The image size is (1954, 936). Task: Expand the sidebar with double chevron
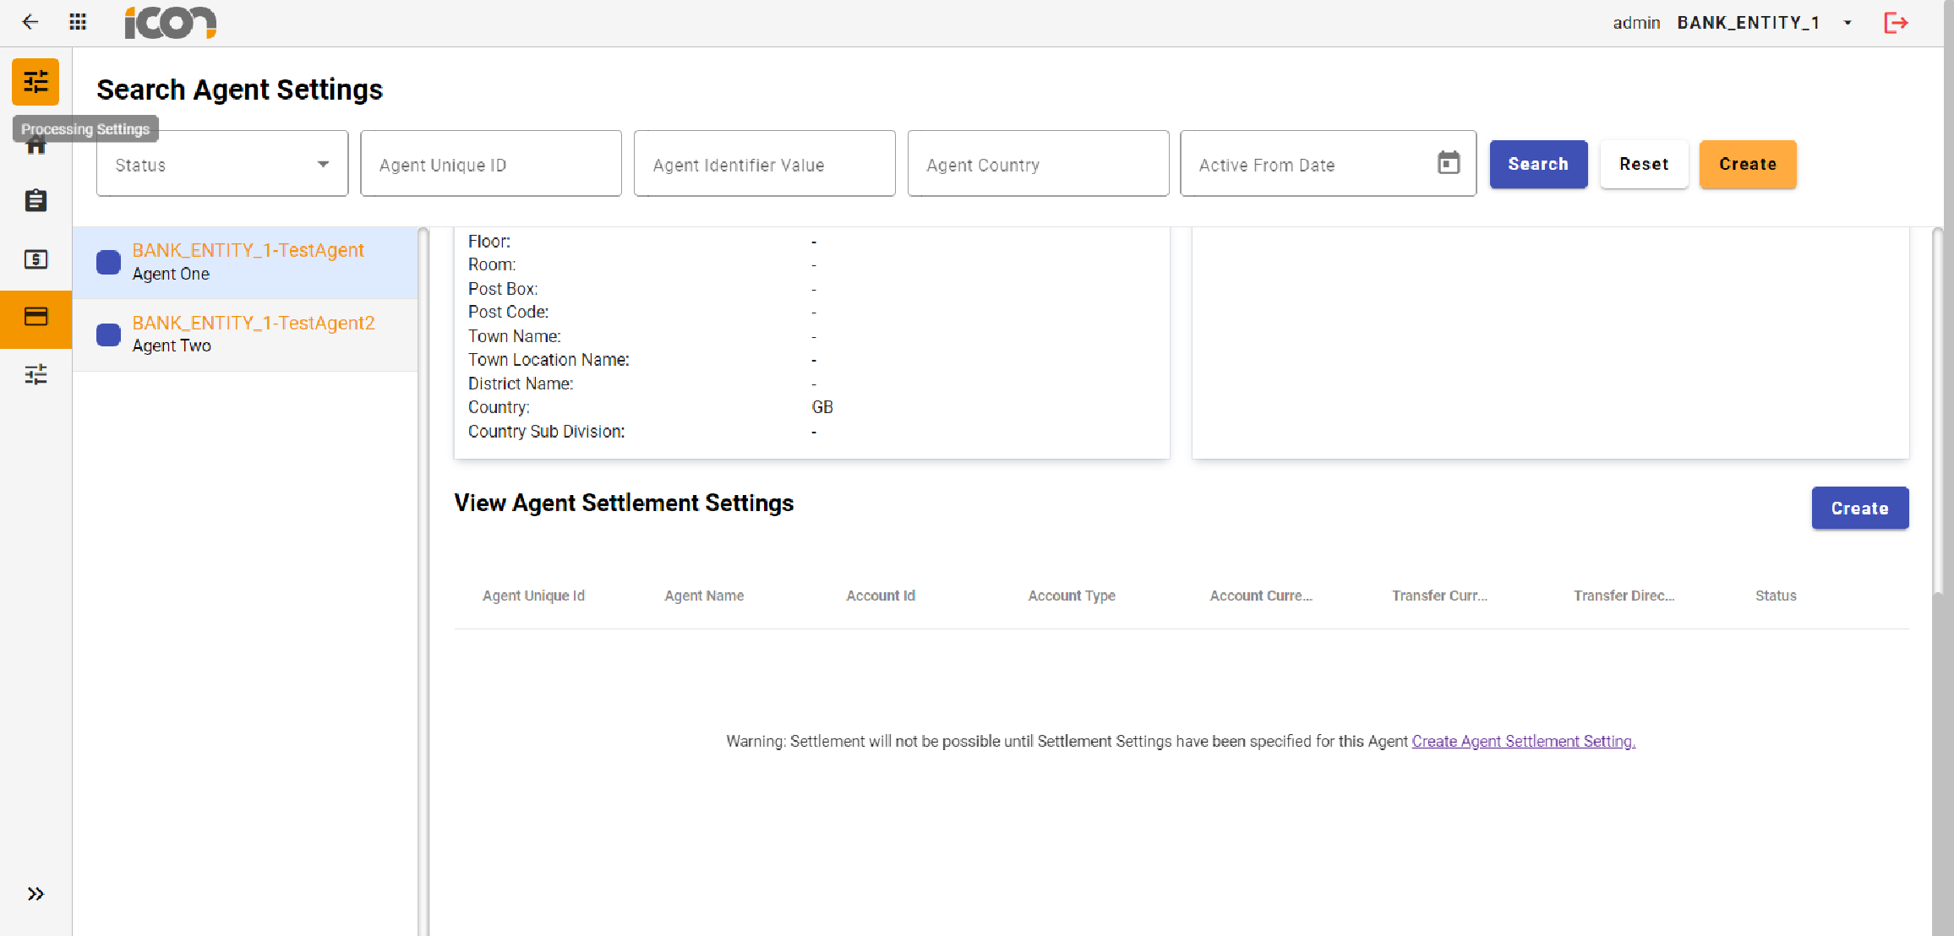[x=35, y=894]
